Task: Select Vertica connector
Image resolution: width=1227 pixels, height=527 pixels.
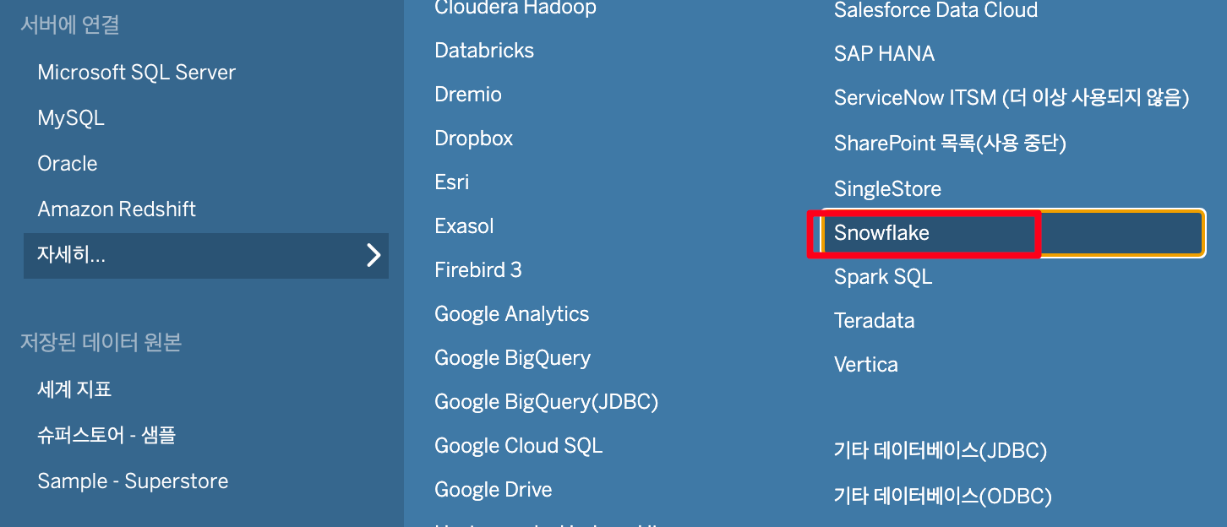Action: [866, 365]
